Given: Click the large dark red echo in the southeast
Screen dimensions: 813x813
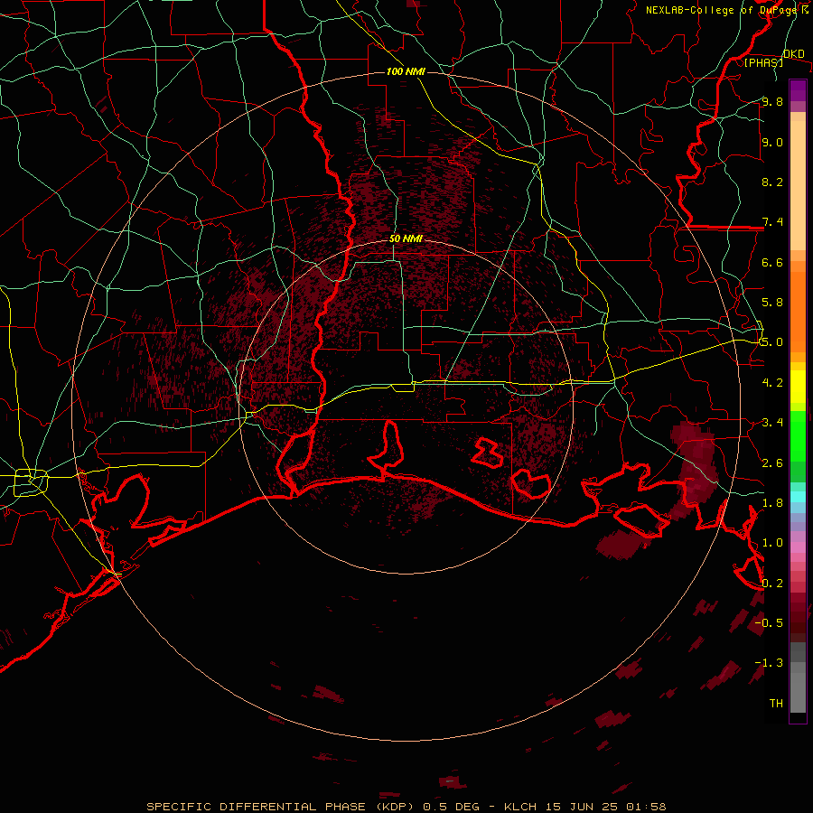Looking at the screenshot, I should pos(695,472).
